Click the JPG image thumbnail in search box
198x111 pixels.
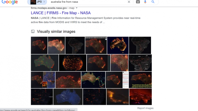tap(33, 2)
